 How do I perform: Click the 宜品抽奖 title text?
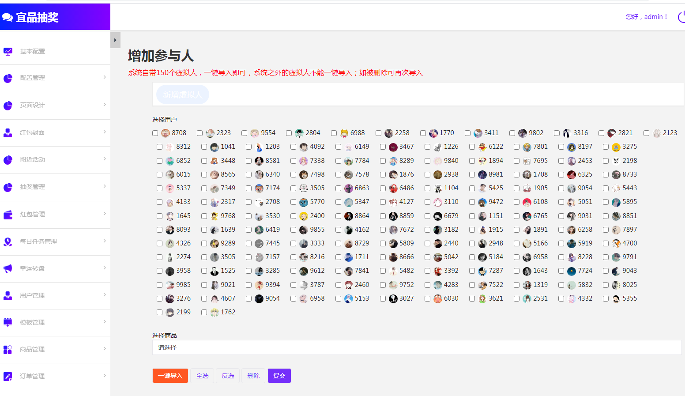coord(38,18)
